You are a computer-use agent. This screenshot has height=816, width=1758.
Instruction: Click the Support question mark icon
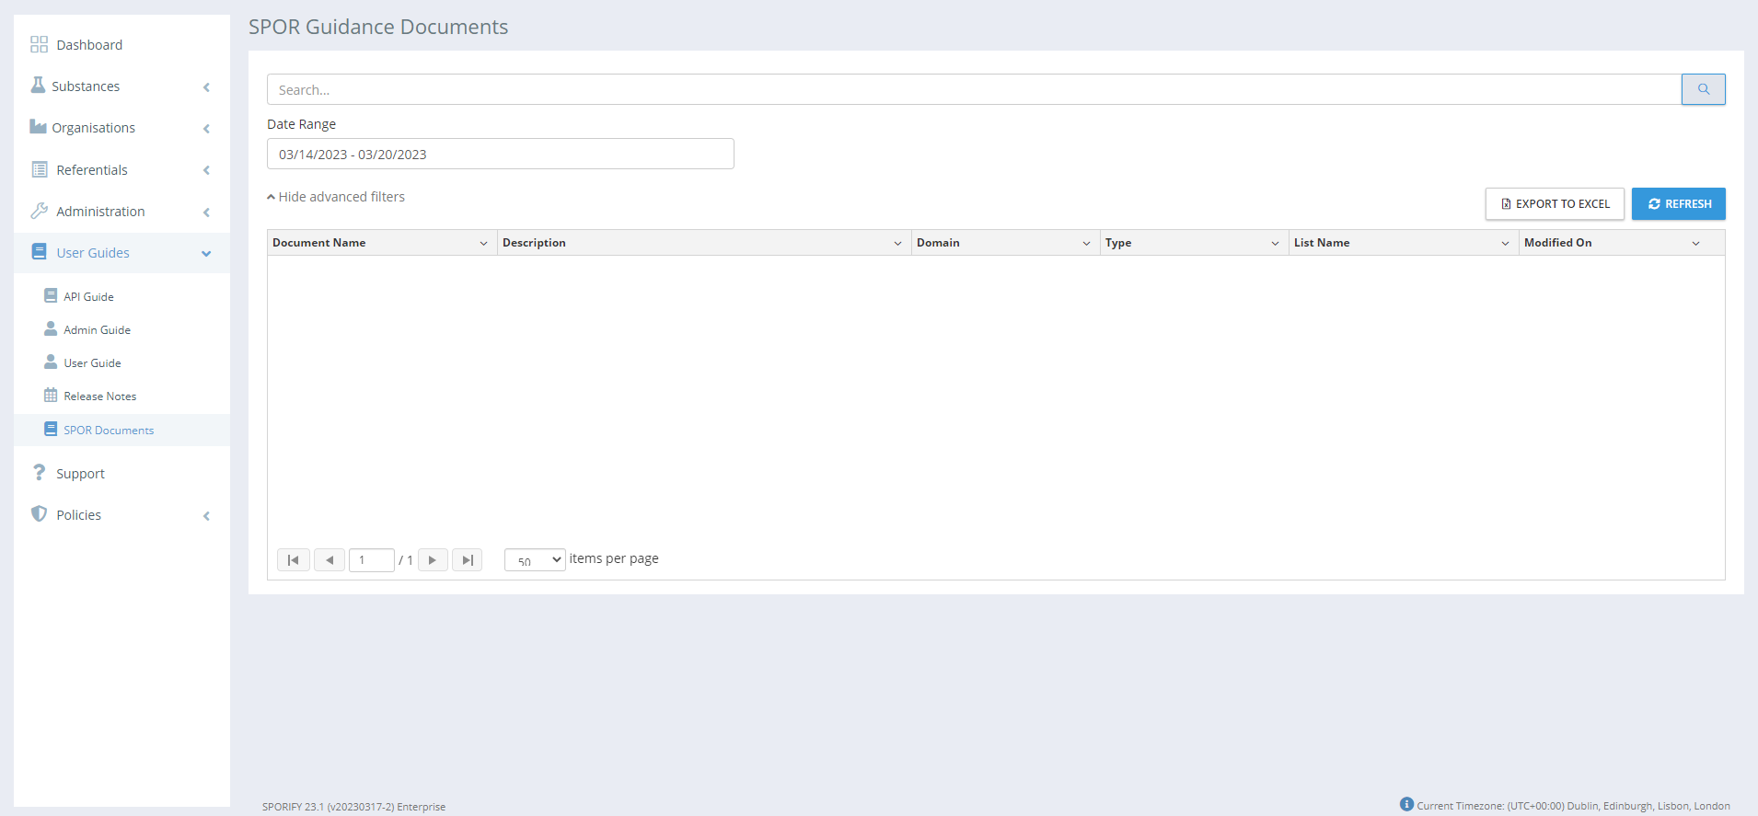tap(39, 473)
